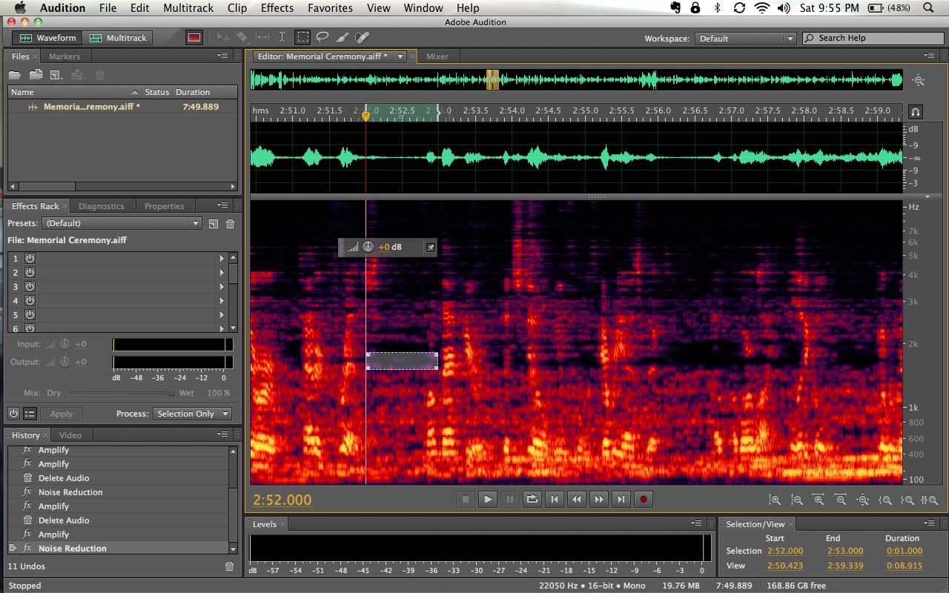The width and height of the screenshot is (949, 593).
Task: Toggle Loop Playback in transport controls
Action: (532, 500)
